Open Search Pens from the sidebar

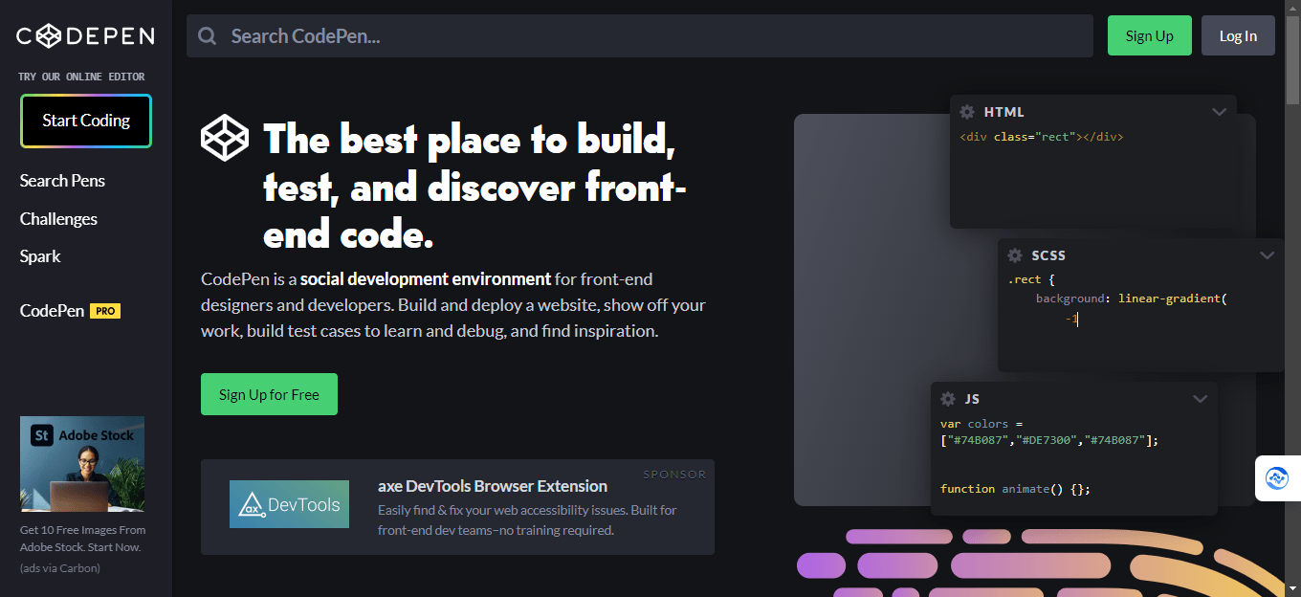(x=62, y=181)
